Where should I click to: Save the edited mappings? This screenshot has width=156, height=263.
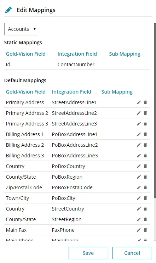pos(88,253)
